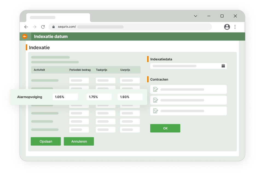The image size is (258, 174).
Task: Select the 1.05% Periodiek bedrag field for Alarmopvolging
Action: coord(65,97)
